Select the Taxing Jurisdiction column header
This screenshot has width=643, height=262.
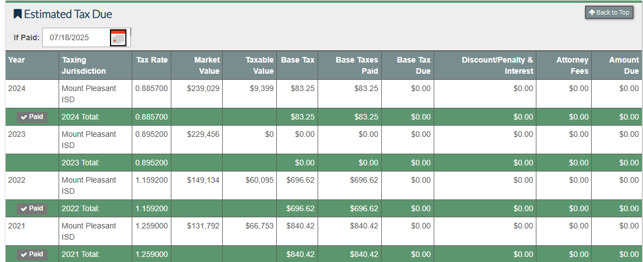tap(84, 65)
